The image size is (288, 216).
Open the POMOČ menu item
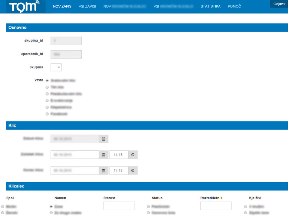(x=234, y=6)
